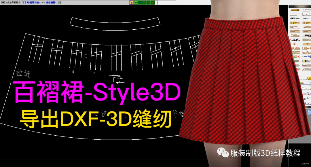Select the yellow round buttonhole tool icon
This screenshot has height=167, width=311.
point(295,23)
